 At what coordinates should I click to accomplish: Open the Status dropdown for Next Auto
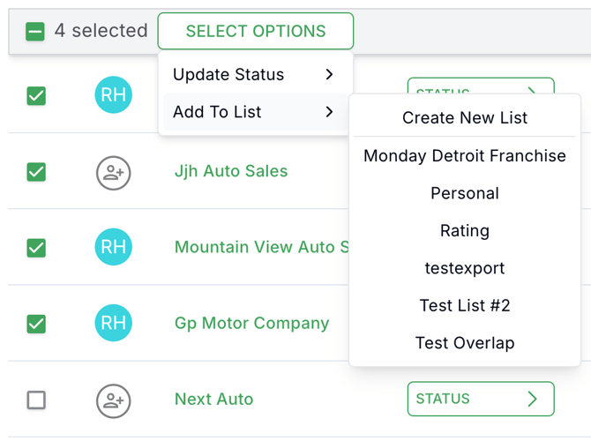tap(480, 399)
